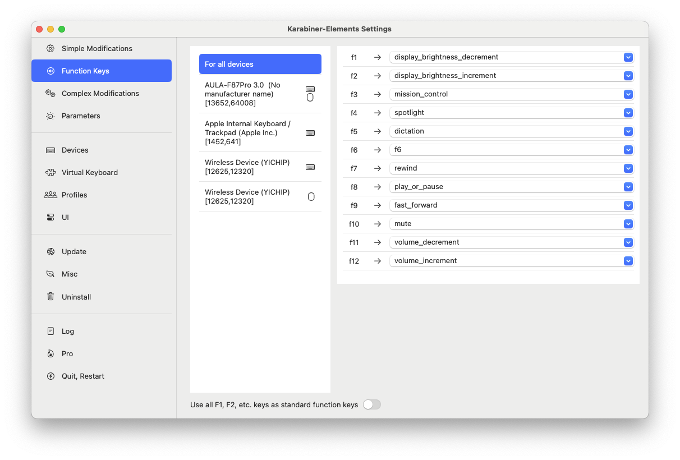Open the f3 mission_control dropdown

coord(512,94)
